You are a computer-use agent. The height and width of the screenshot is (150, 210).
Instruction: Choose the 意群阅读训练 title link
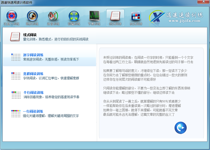33,73
